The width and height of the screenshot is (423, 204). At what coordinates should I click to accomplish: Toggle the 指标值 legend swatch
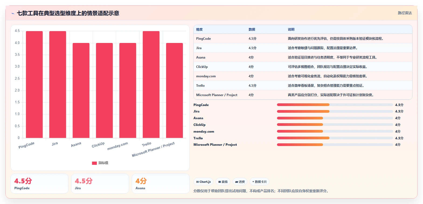click(94, 163)
